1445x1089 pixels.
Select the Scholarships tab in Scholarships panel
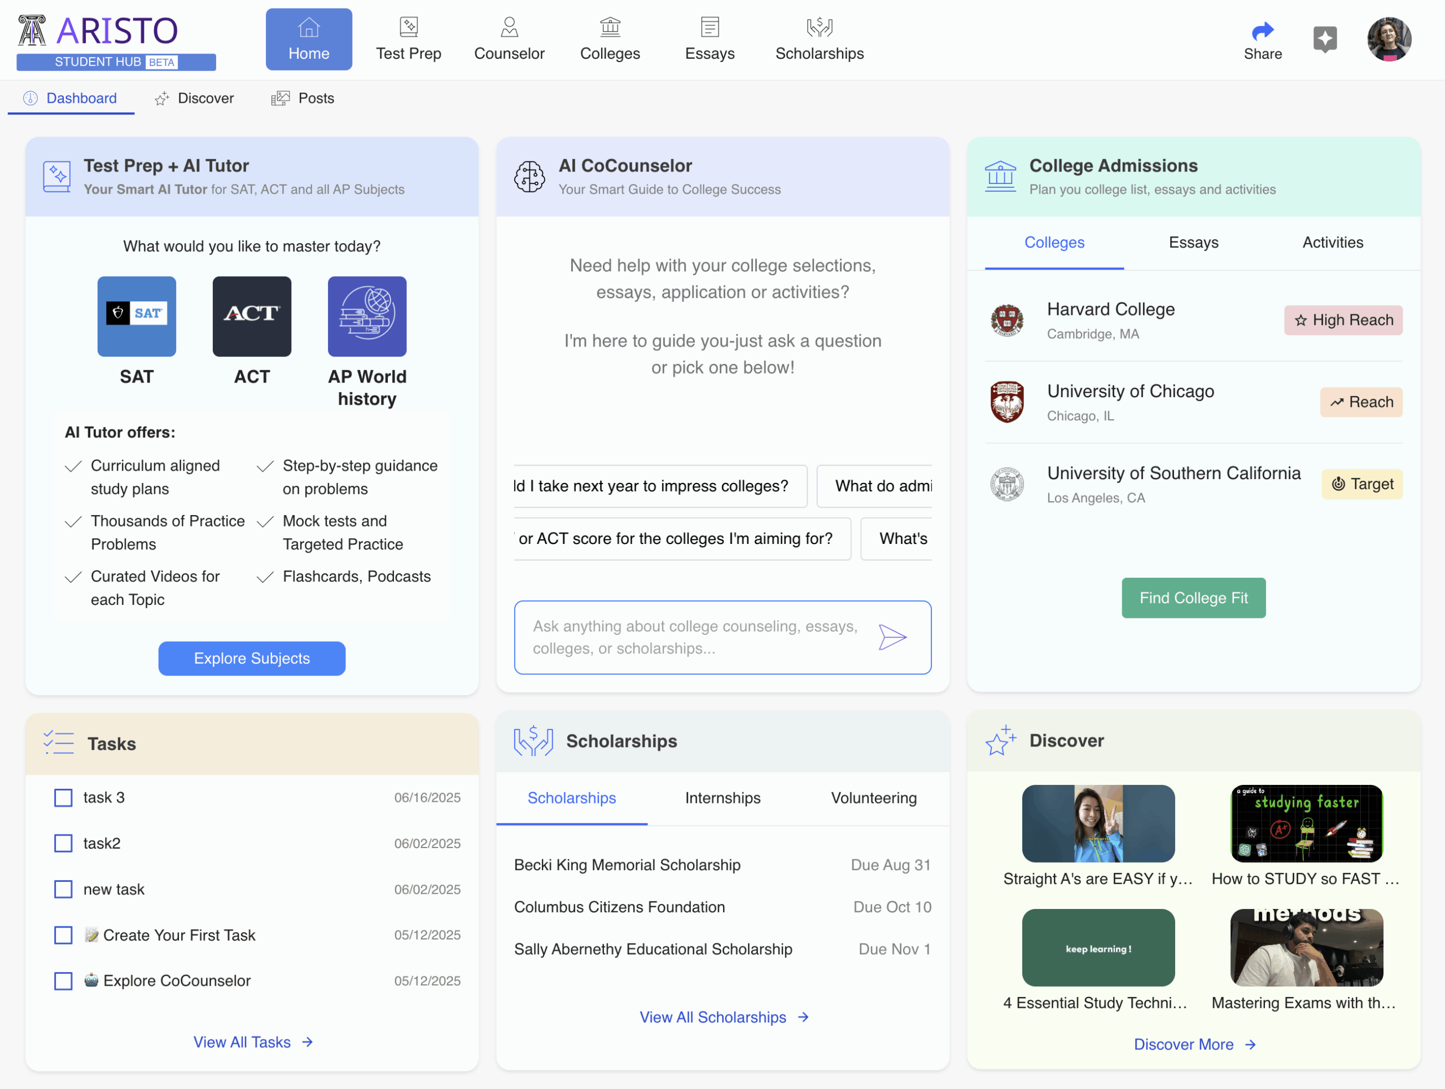(572, 798)
